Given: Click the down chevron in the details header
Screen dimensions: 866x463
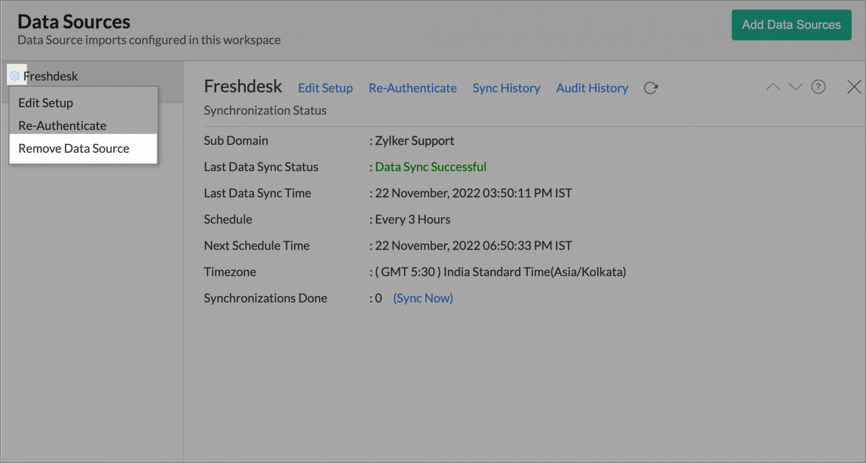Looking at the screenshot, I should [x=795, y=87].
